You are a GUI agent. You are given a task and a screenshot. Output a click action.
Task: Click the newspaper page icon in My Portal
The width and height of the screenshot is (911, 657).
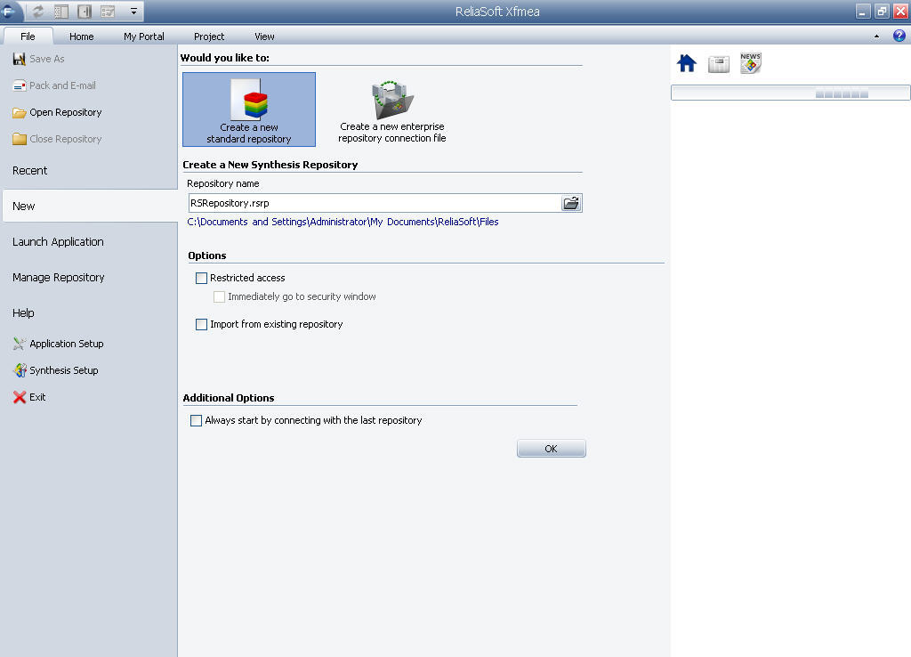tap(719, 64)
